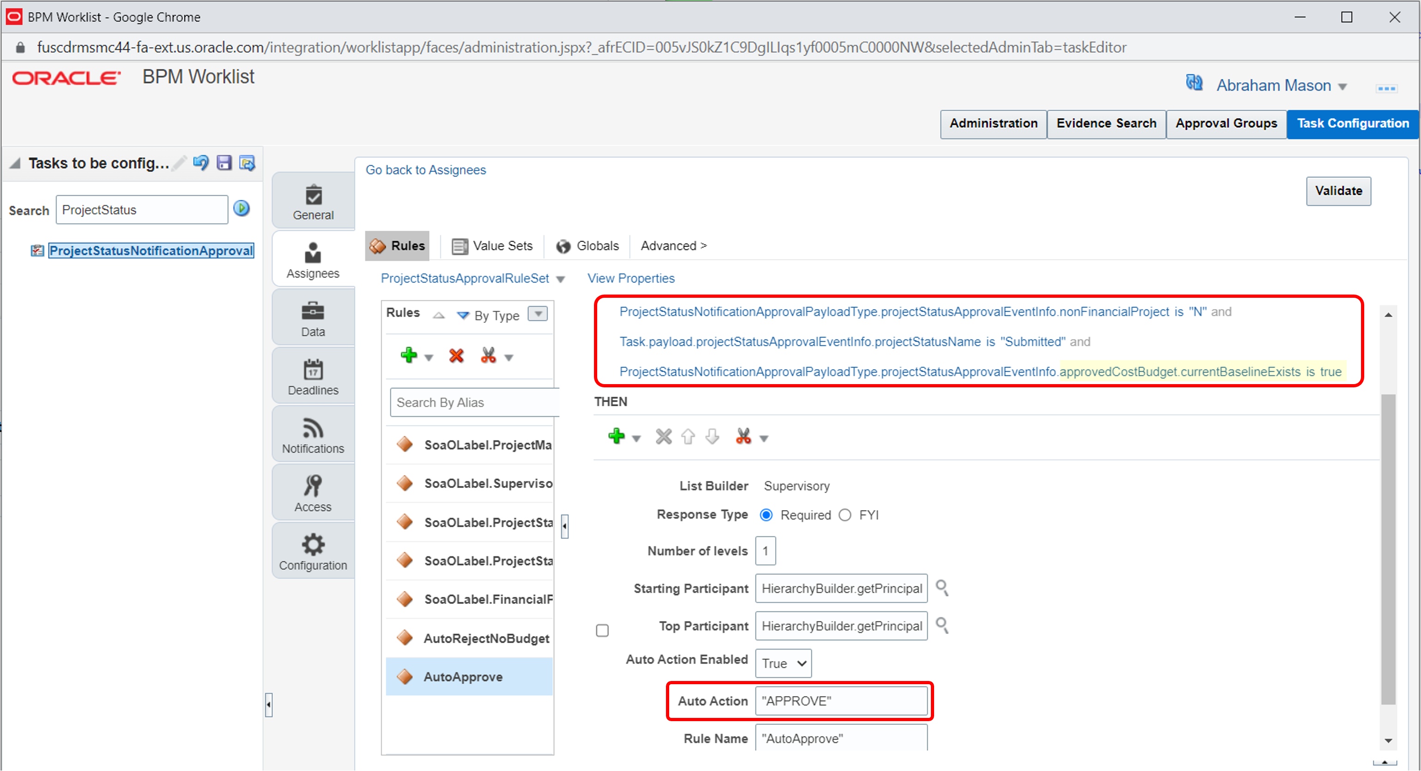Screen dimensions: 1421x771
Task: Select the Required response type
Action: pyautogui.click(x=766, y=516)
